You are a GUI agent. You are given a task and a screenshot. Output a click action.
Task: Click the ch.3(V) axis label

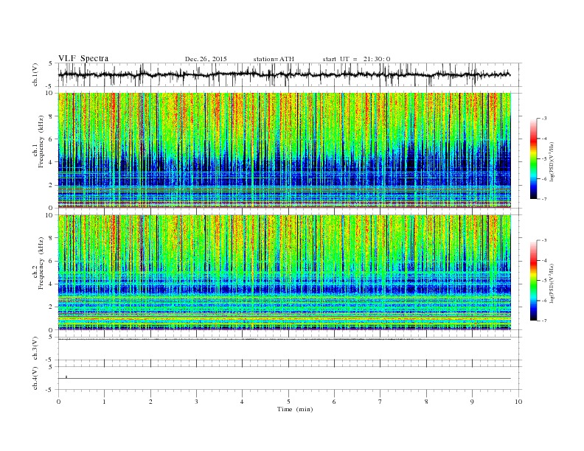pyautogui.click(x=35, y=348)
